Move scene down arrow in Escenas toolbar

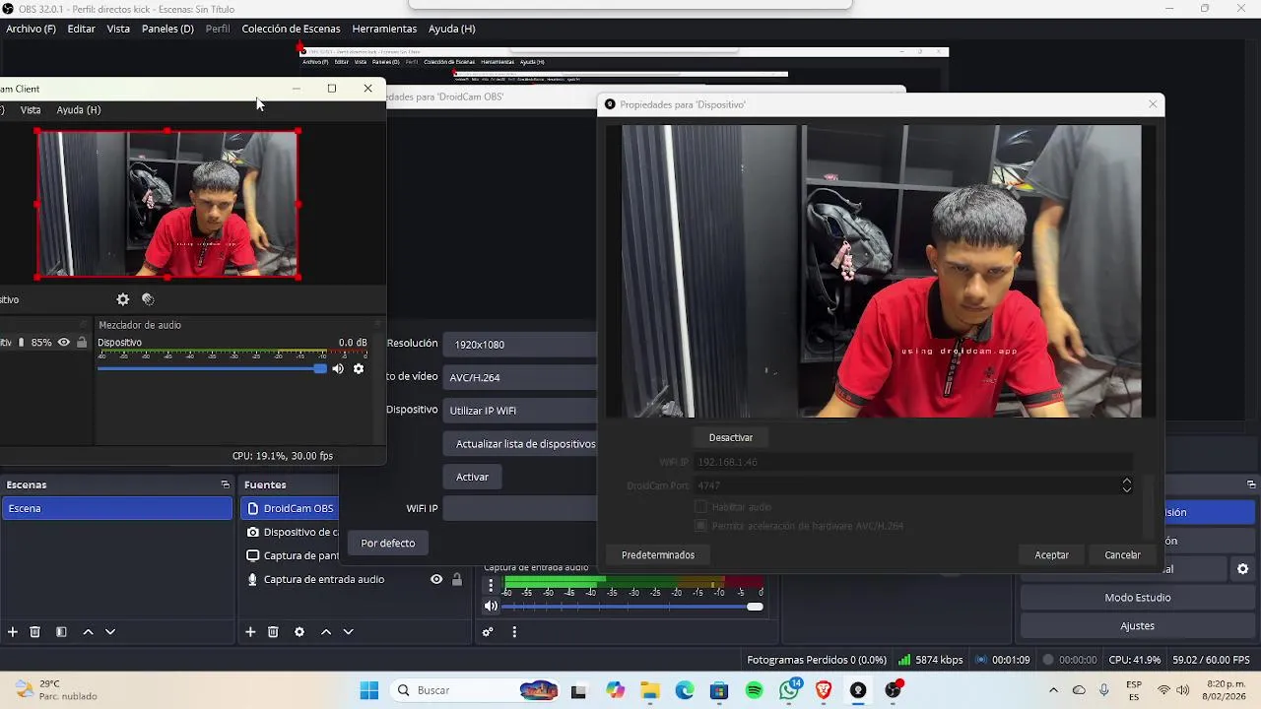(110, 632)
